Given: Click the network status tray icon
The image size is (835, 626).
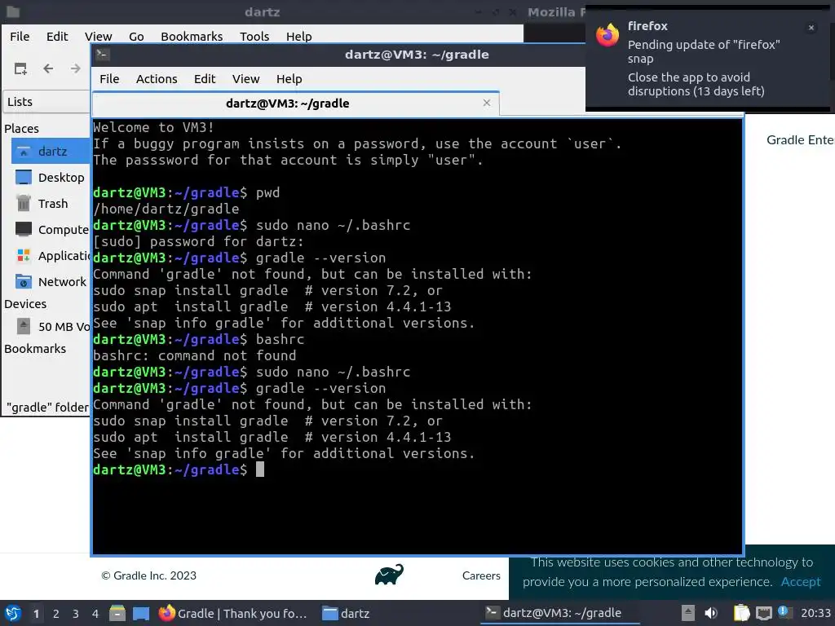Looking at the screenshot, I should tap(763, 613).
